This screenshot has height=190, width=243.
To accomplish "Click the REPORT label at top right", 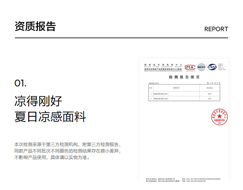I will pyautogui.click(x=216, y=29).
